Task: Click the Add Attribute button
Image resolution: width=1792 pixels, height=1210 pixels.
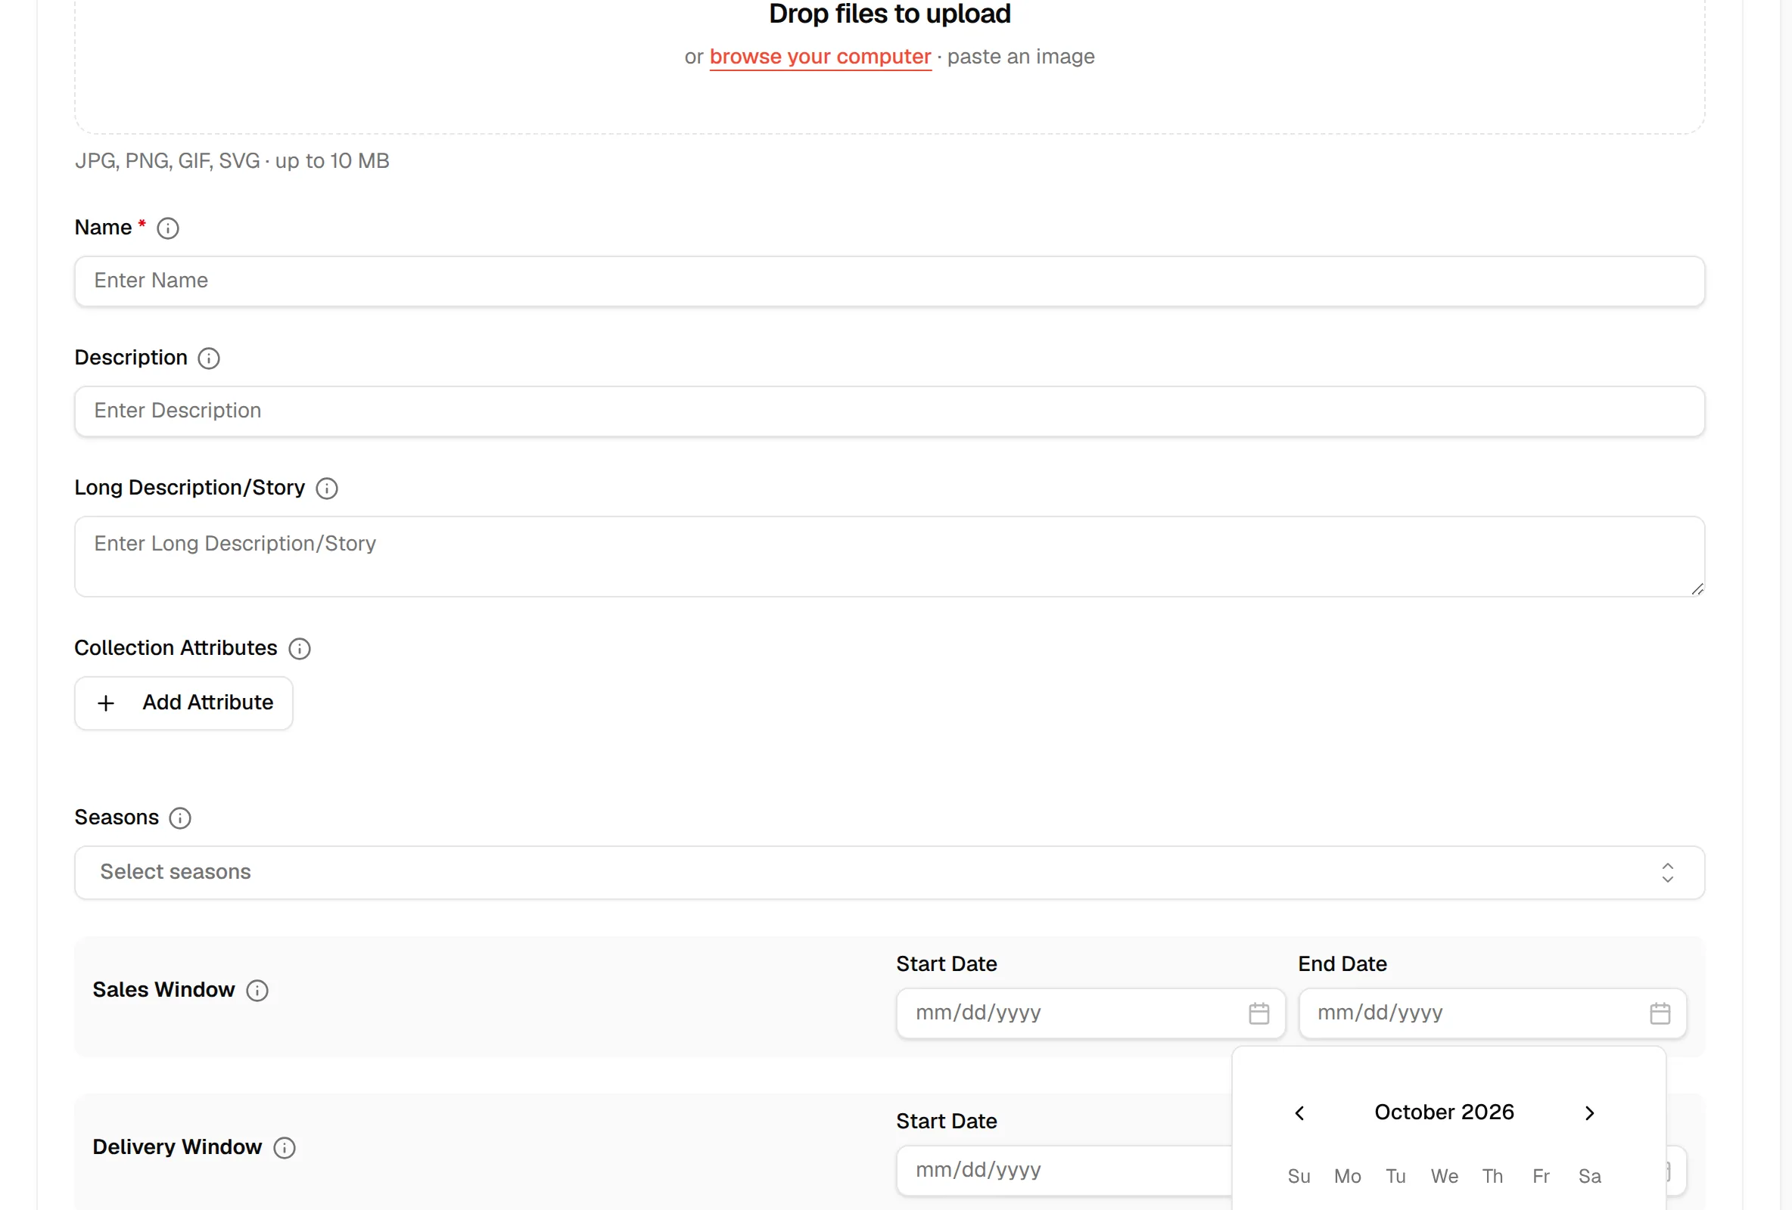Action: tap(184, 703)
